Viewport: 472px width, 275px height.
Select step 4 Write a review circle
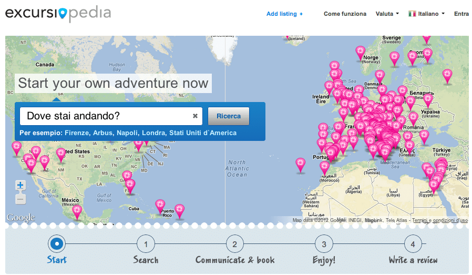click(x=413, y=244)
